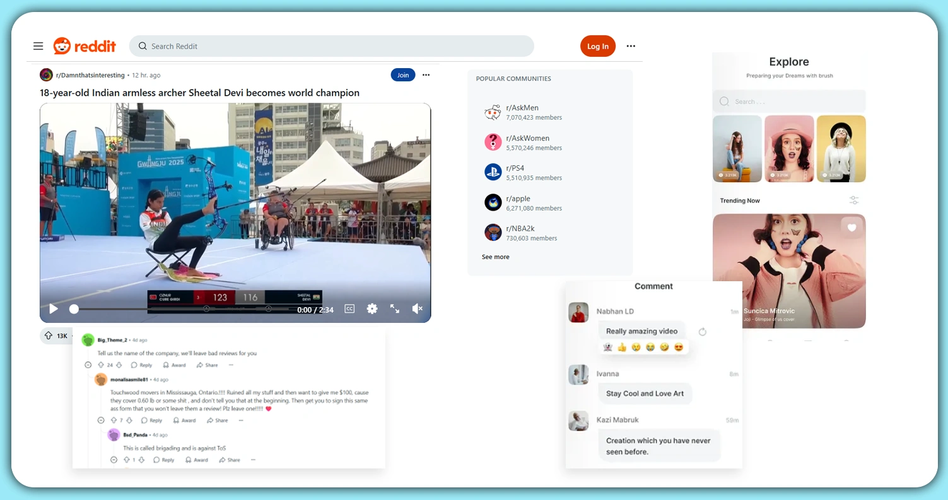
Task: Open the Reddit hamburger navigation menu
Action: (38, 46)
